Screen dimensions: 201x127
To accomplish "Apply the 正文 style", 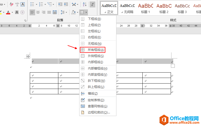I will pyautogui.click(x=109, y=8).
